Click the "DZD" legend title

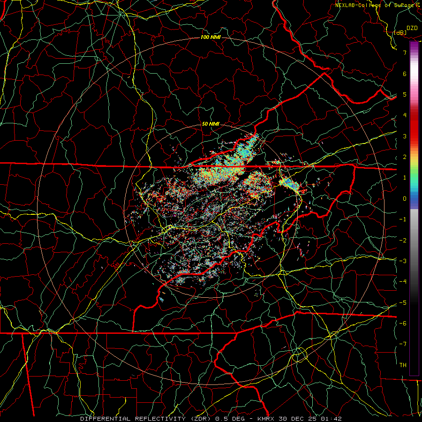point(412,28)
